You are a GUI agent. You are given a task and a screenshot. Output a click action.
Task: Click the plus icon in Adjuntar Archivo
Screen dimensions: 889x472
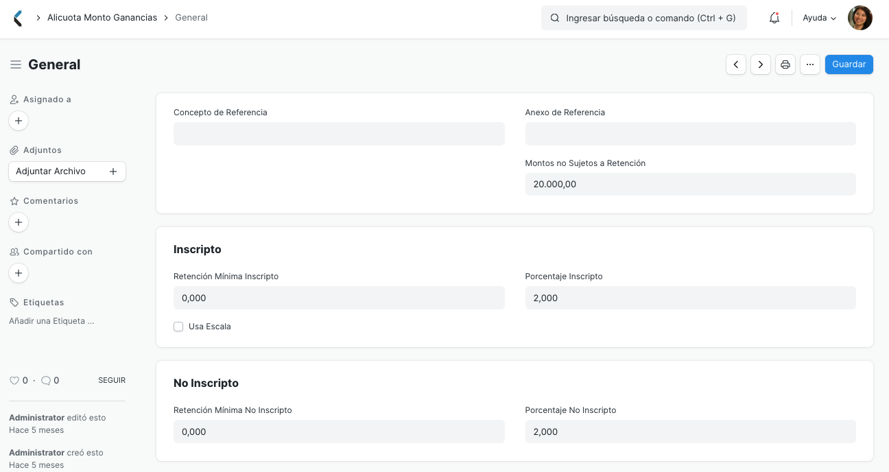point(114,172)
